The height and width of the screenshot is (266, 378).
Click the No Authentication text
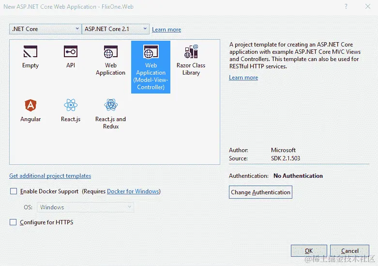(x=298, y=176)
